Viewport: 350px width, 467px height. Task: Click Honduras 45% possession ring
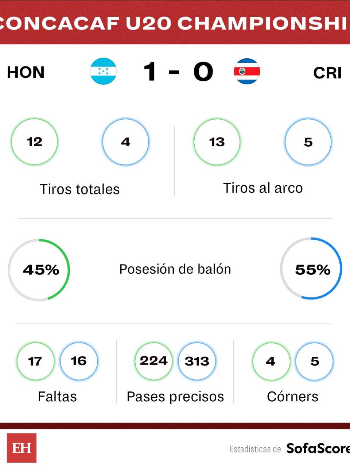(x=39, y=270)
